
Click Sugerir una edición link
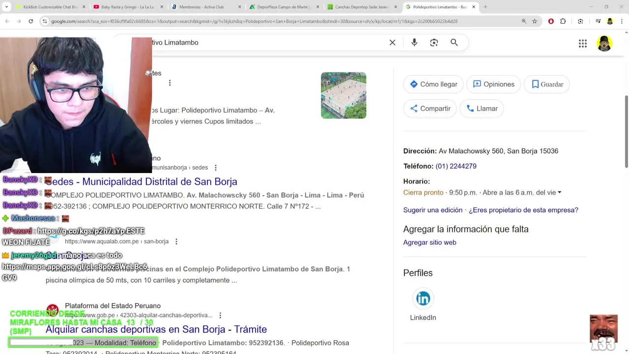pyautogui.click(x=433, y=210)
